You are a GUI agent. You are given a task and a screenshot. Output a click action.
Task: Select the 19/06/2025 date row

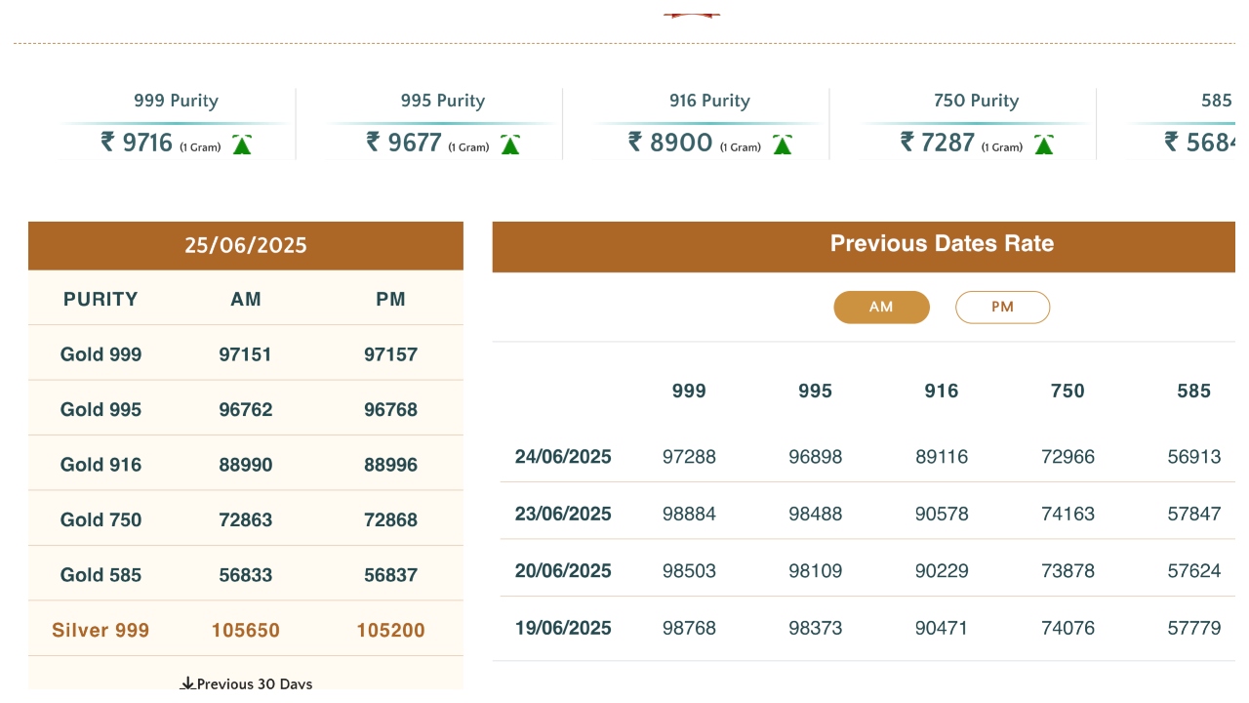tap(563, 629)
